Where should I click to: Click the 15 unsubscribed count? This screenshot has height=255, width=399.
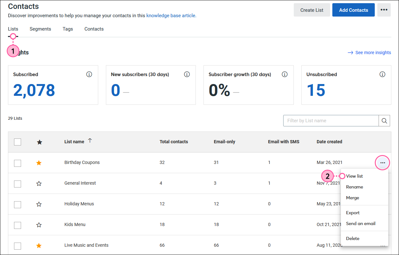[x=316, y=90]
